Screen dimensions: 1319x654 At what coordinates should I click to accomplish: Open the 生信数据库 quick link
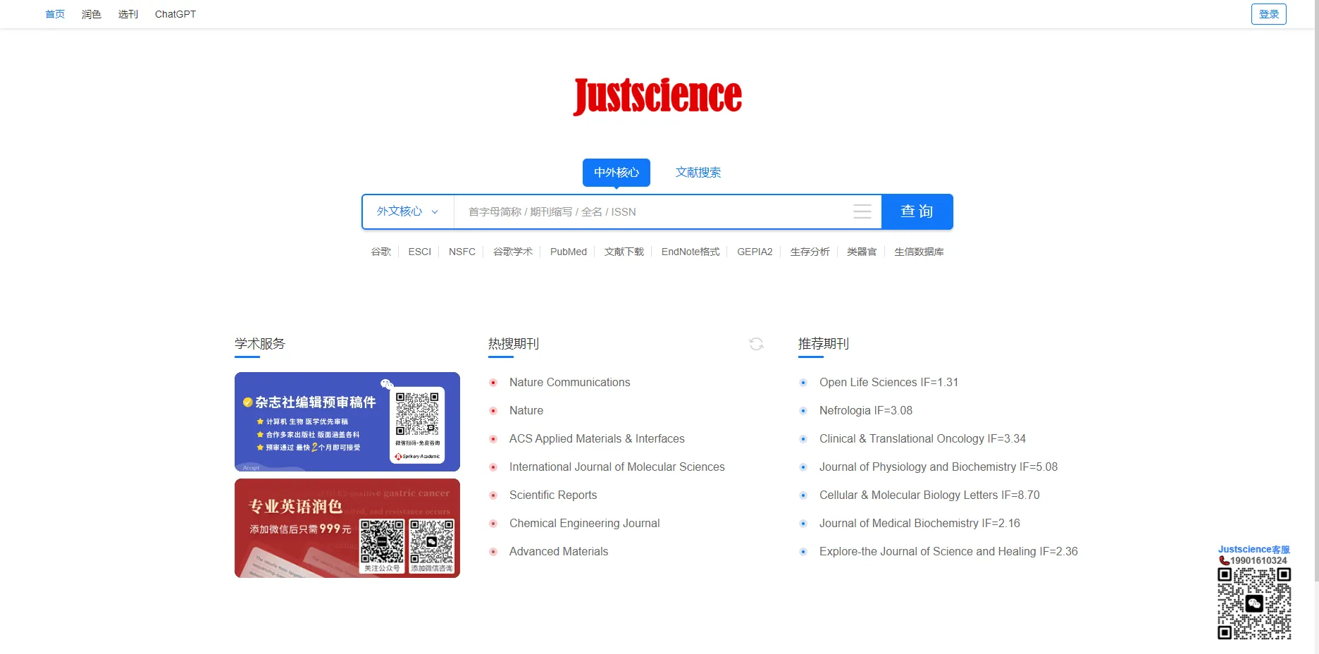pyautogui.click(x=919, y=252)
